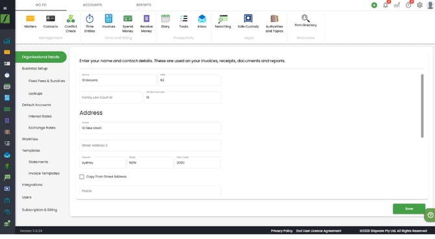435x239 pixels.
Task: Click the Name field containing 10 lawyers
Action: pos(118,80)
